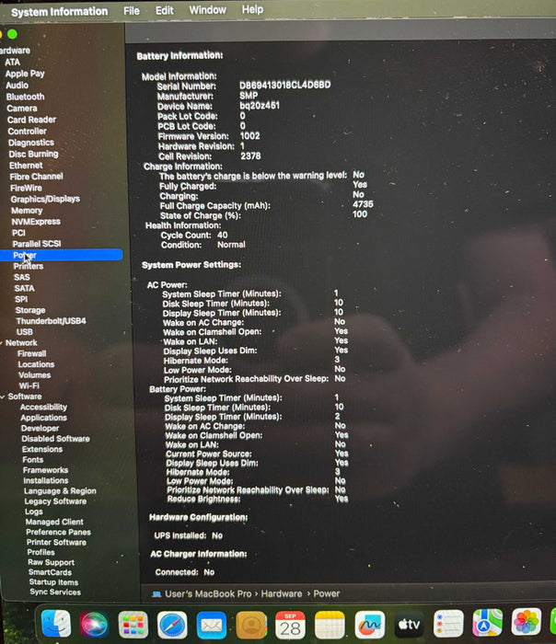Select Card Reader in the sidebar
Viewport: 556px width, 644px height.
coord(31,120)
